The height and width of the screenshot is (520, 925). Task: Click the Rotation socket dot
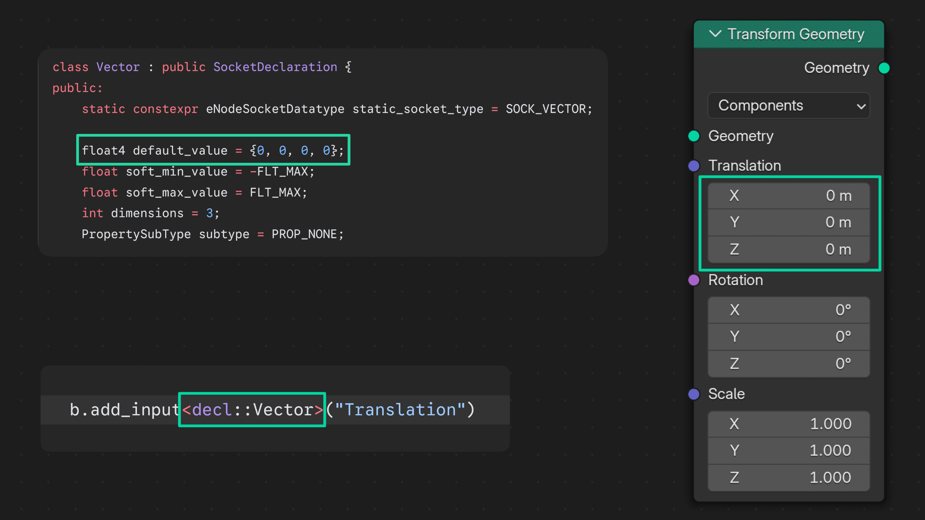(694, 280)
